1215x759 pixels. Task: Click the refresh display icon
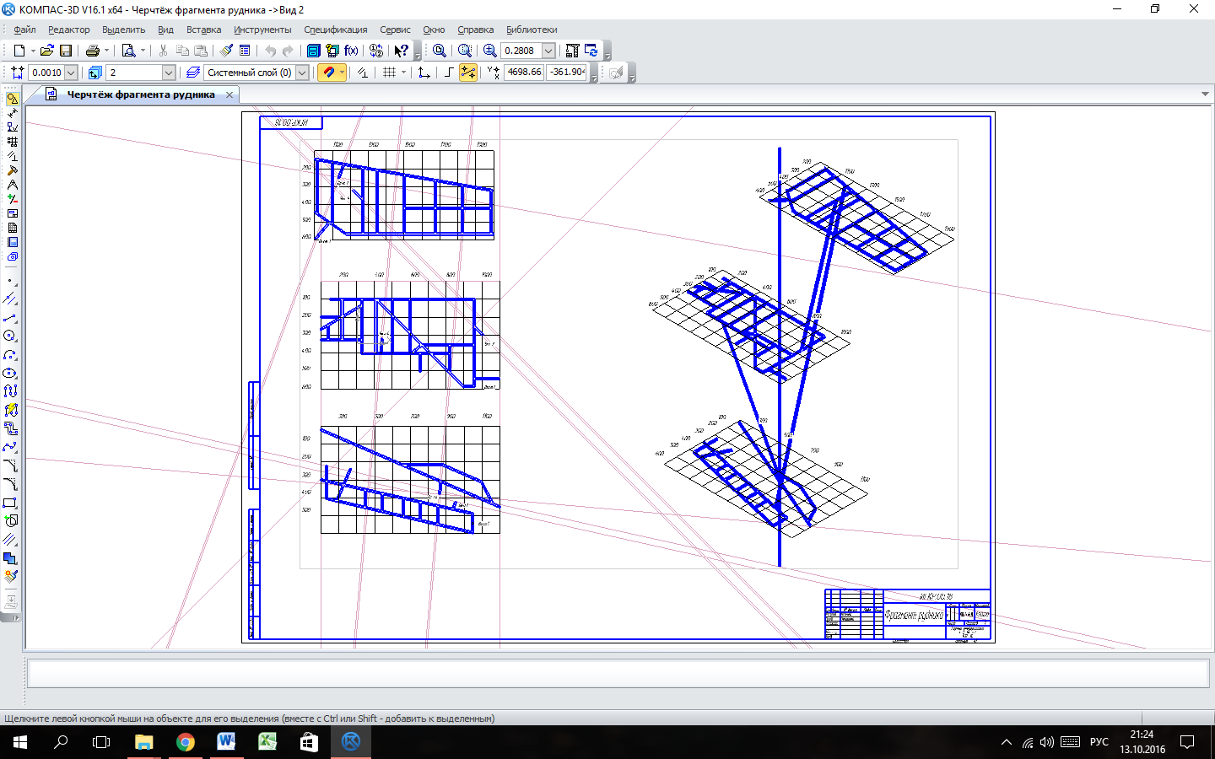pos(591,51)
